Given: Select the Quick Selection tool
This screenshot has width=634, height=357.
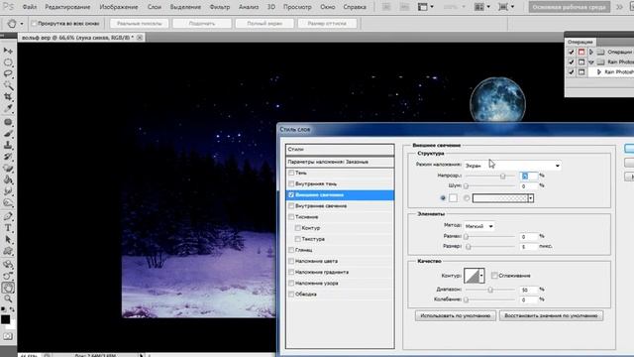Looking at the screenshot, I should coord(8,85).
